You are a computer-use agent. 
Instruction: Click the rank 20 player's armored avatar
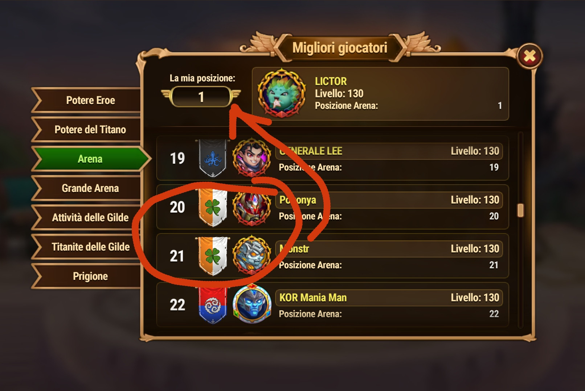pos(251,207)
